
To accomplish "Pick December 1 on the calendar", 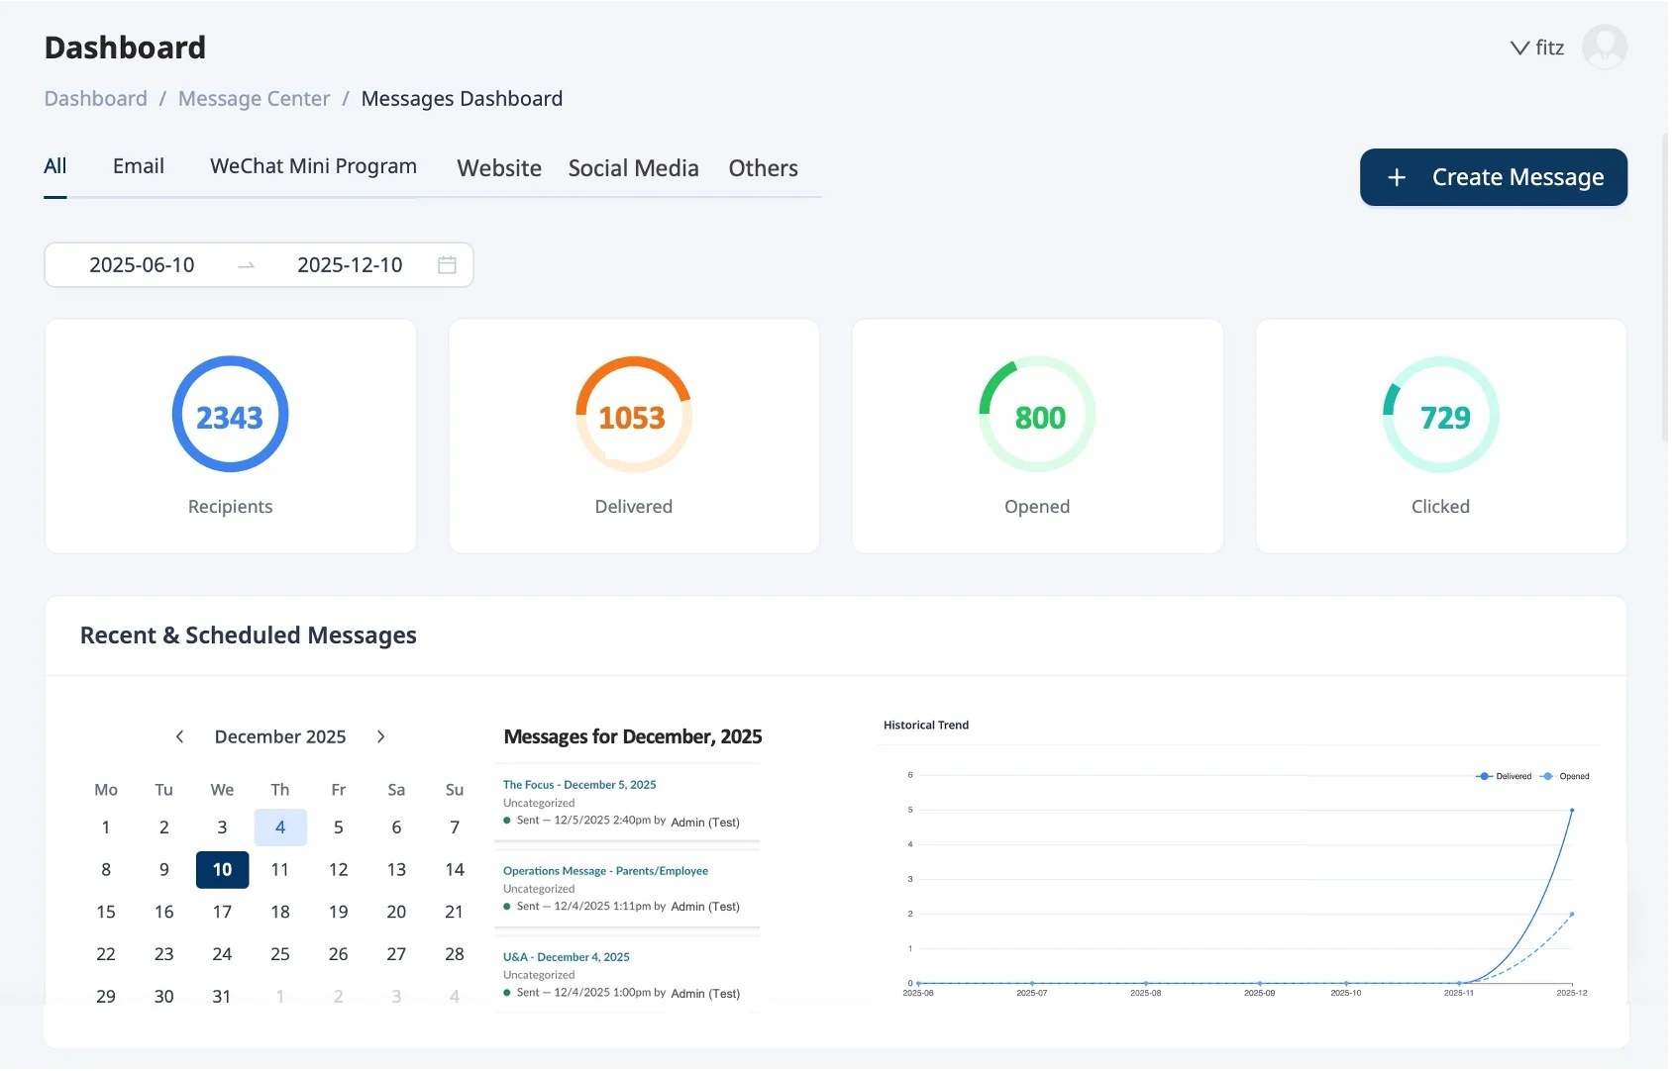I will click(x=106, y=828).
